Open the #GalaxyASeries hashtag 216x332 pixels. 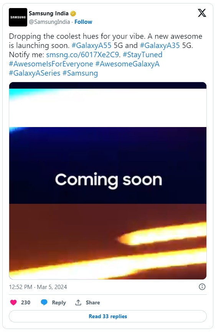click(35, 73)
